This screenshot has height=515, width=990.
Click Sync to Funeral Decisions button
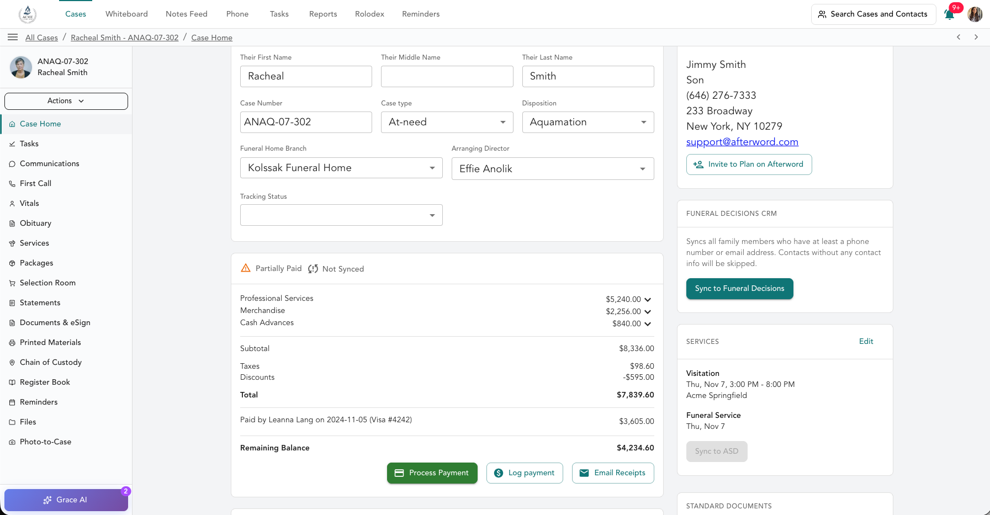(740, 289)
